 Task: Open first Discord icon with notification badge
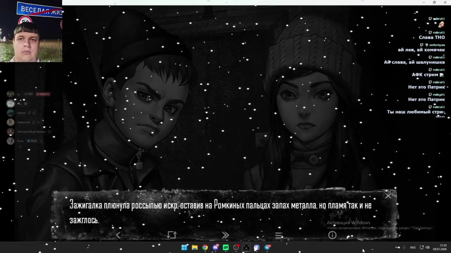(x=216, y=247)
